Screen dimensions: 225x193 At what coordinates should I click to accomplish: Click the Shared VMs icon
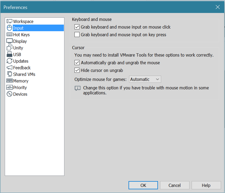pos(10,74)
